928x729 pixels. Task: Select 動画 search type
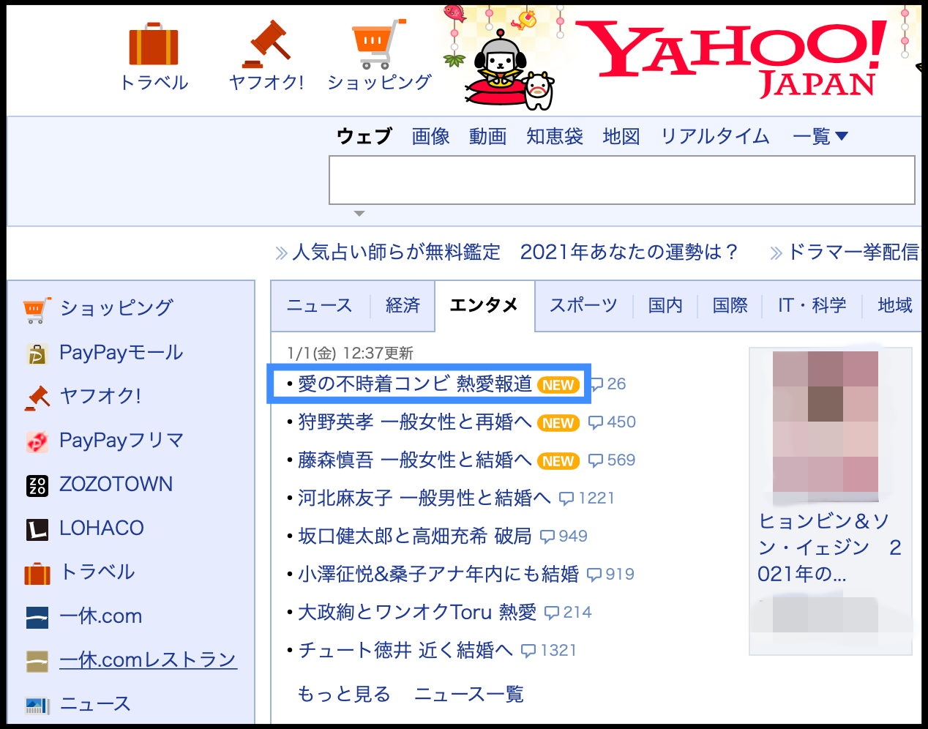pos(487,136)
